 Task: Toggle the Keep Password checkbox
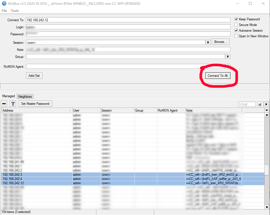point(236,19)
